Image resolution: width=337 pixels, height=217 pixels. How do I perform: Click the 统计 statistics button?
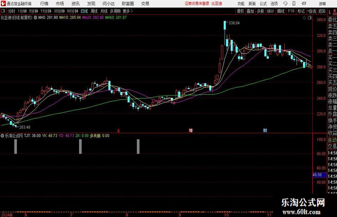point(270,11)
